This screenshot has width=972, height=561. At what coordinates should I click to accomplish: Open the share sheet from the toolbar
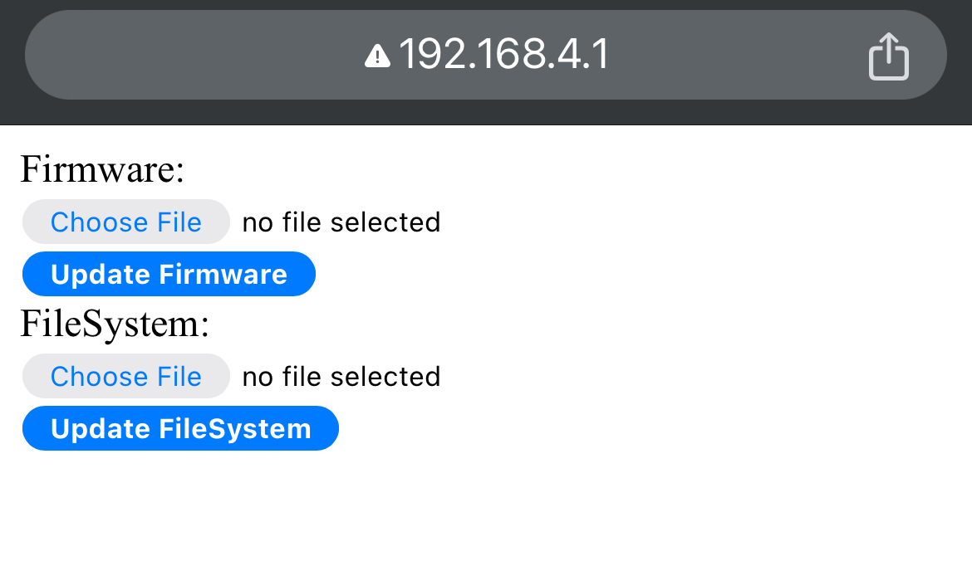point(888,56)
